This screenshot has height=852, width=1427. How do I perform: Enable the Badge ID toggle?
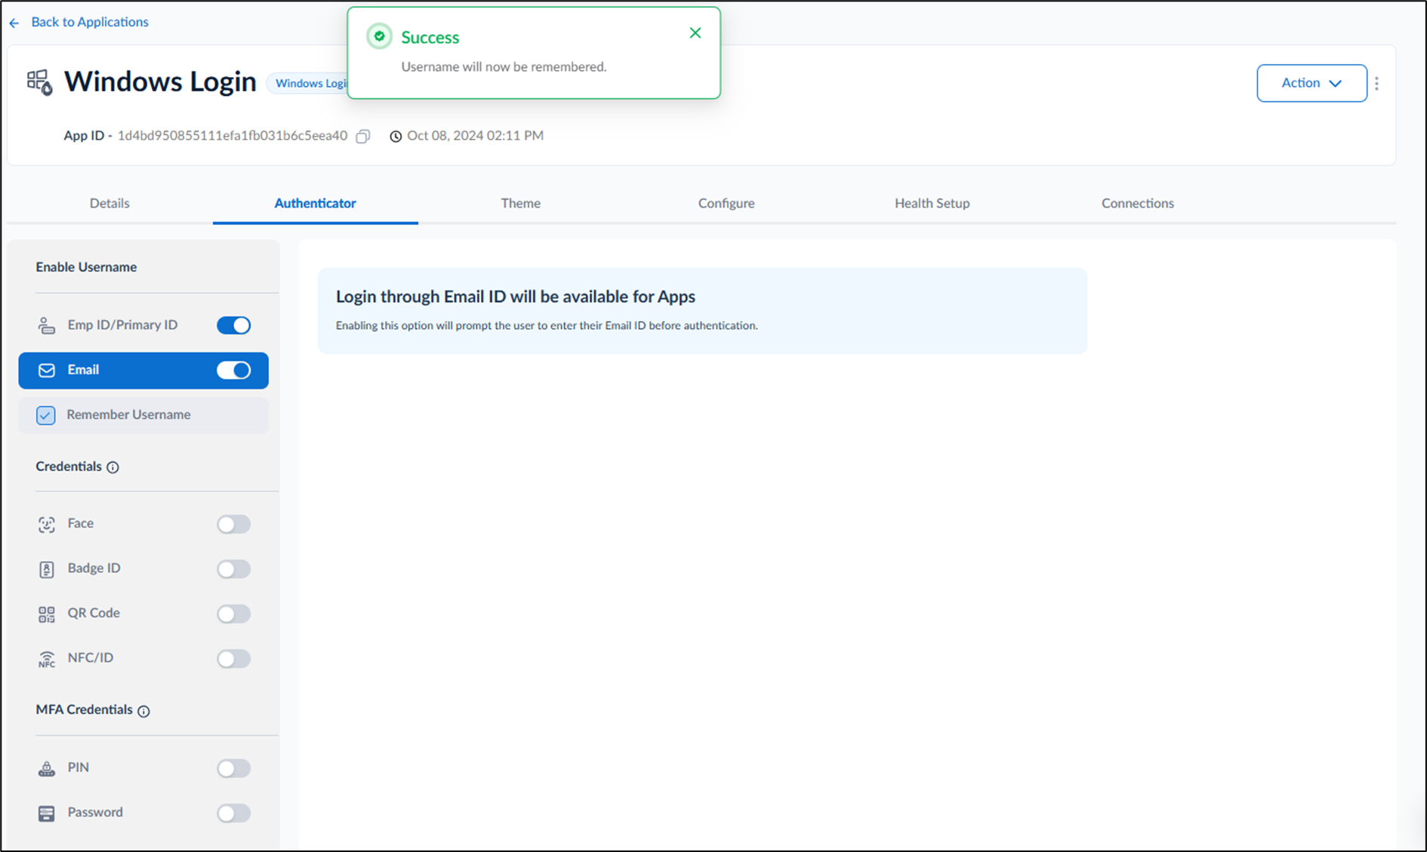tap(234, 569)
